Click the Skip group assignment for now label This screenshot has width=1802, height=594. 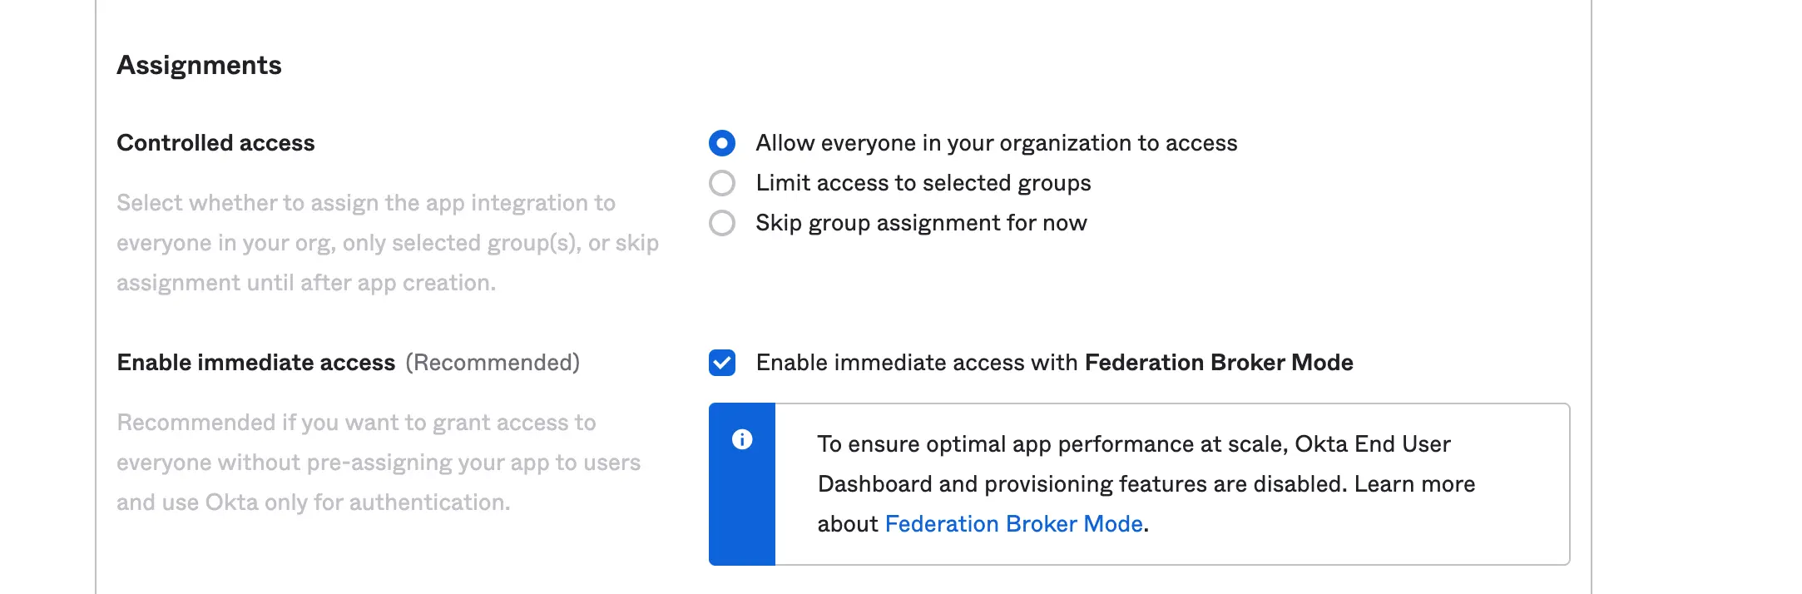pyautogui.click(x=921, y=223)
